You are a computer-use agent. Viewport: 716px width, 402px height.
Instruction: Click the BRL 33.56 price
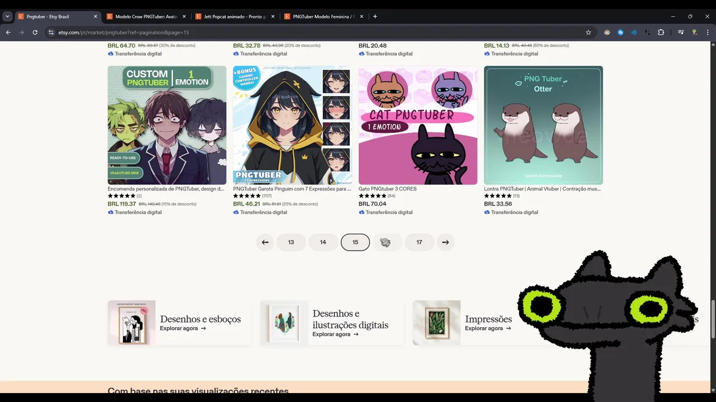[x=498, y=204]
